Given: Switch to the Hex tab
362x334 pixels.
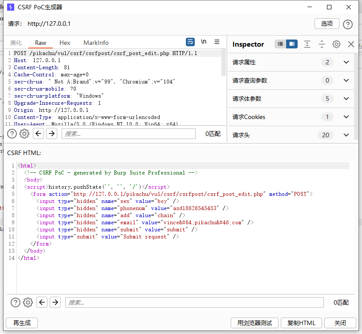Looking at the screenshot, I should (x=65, y=43).
